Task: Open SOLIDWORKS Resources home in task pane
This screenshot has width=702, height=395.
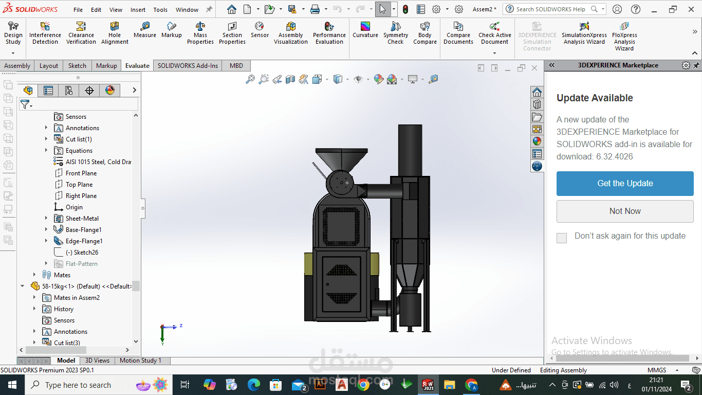Action: (x=537, y=92)
